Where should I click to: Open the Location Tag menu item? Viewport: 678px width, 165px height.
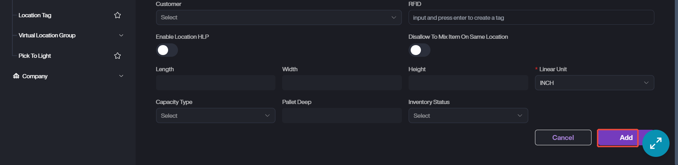point(35,15)
